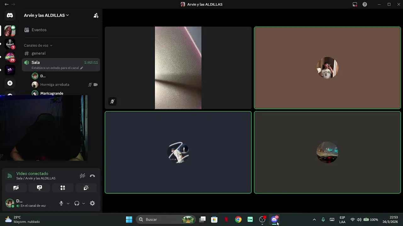Open the Windows Start menu

pos(129,219)
